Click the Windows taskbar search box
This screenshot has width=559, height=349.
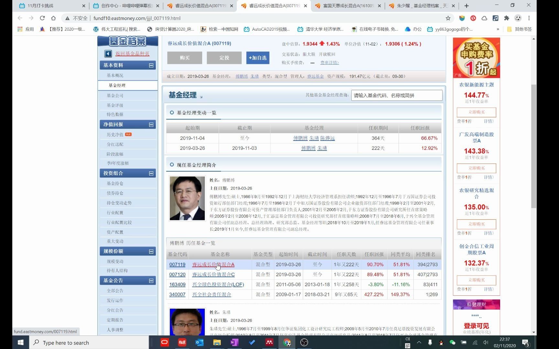point(89,343)
